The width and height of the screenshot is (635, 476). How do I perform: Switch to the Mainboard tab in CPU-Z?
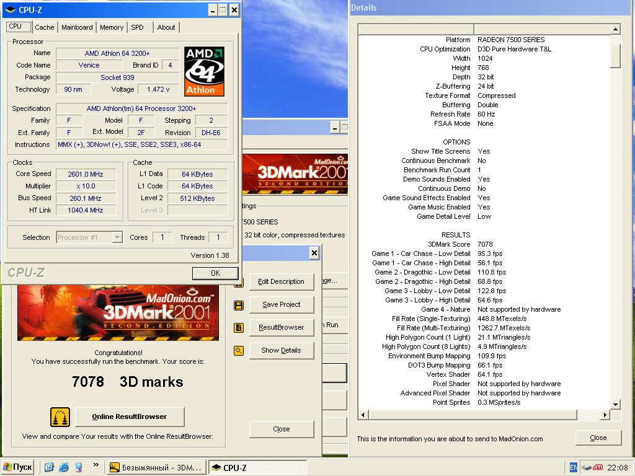tap(77, 27)
